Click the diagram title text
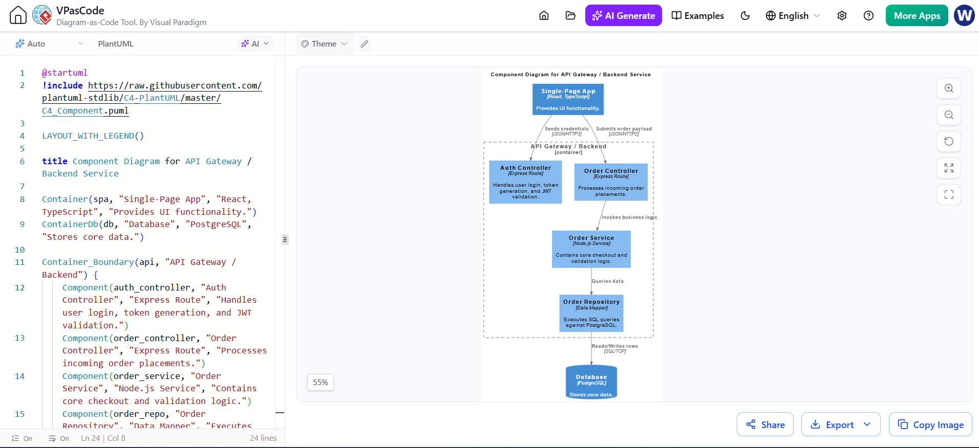This screenshot has height=448, width=979. [570, 74]
